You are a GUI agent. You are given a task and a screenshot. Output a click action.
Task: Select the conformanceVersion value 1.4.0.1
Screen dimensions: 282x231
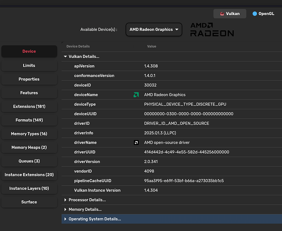click(x=150, y=76)
